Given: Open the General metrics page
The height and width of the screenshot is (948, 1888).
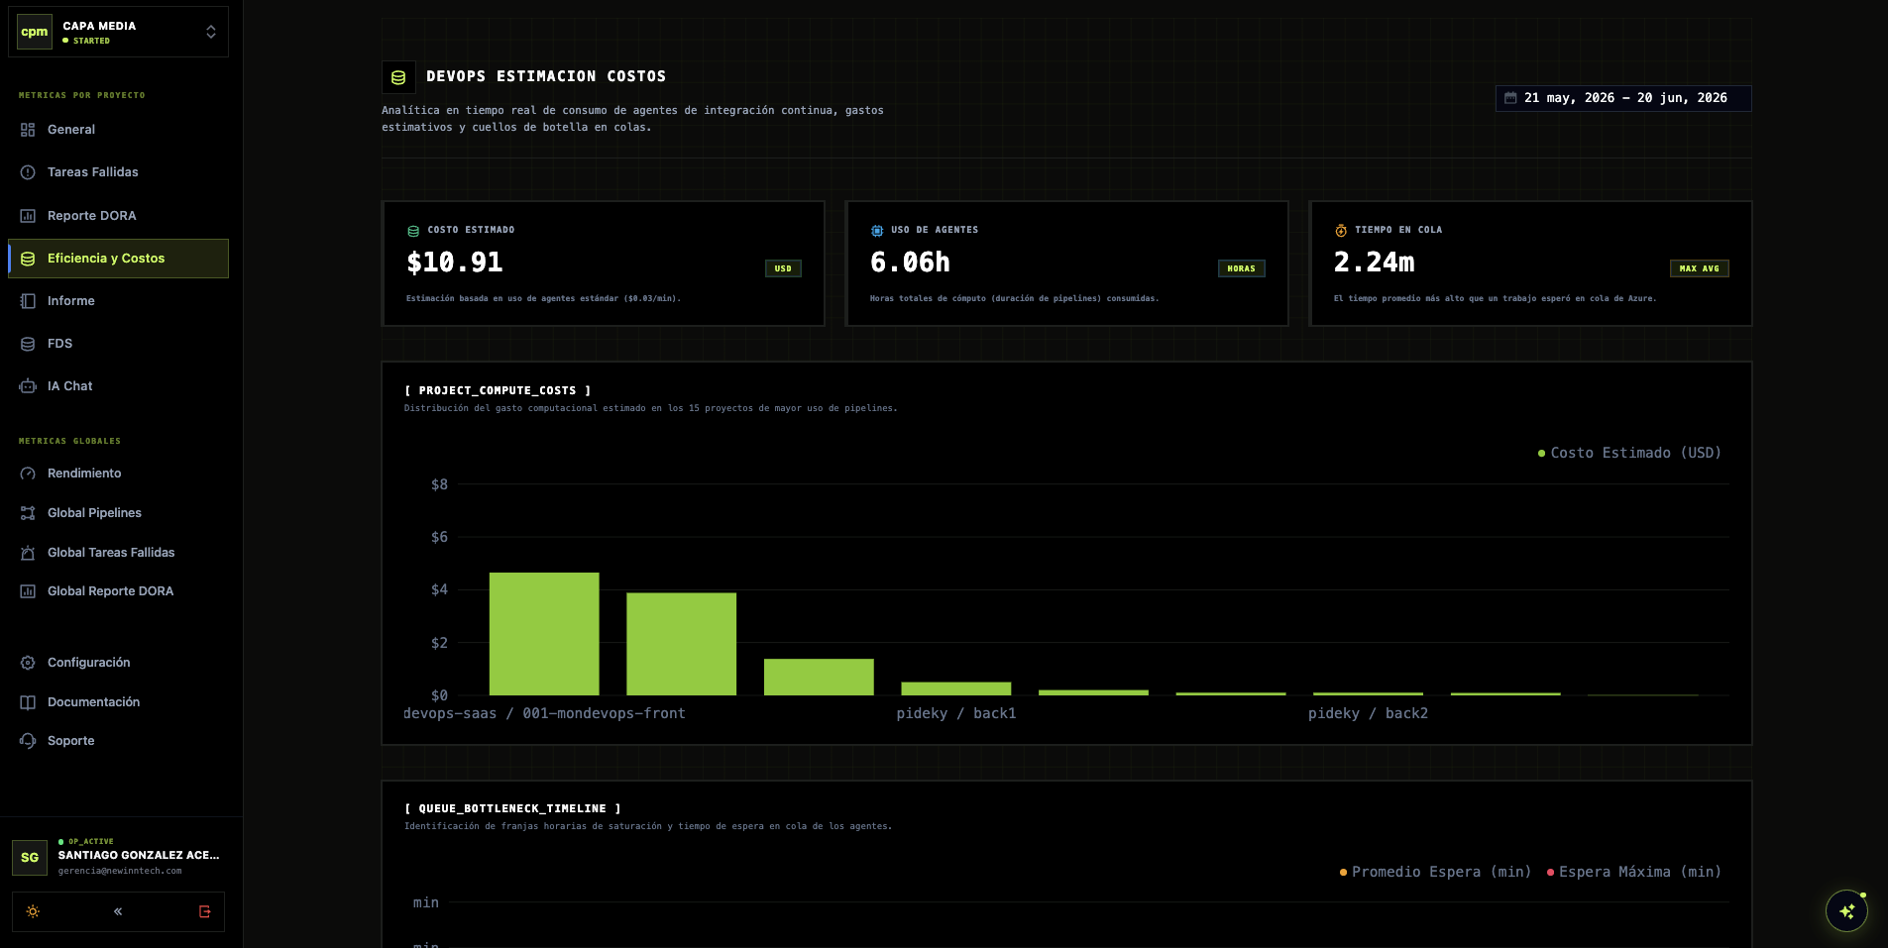Looking at the screenshot, I should 118,130.
